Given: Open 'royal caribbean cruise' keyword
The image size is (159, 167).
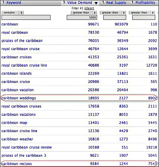Looking at the screenshot, I should pos(20,49).
